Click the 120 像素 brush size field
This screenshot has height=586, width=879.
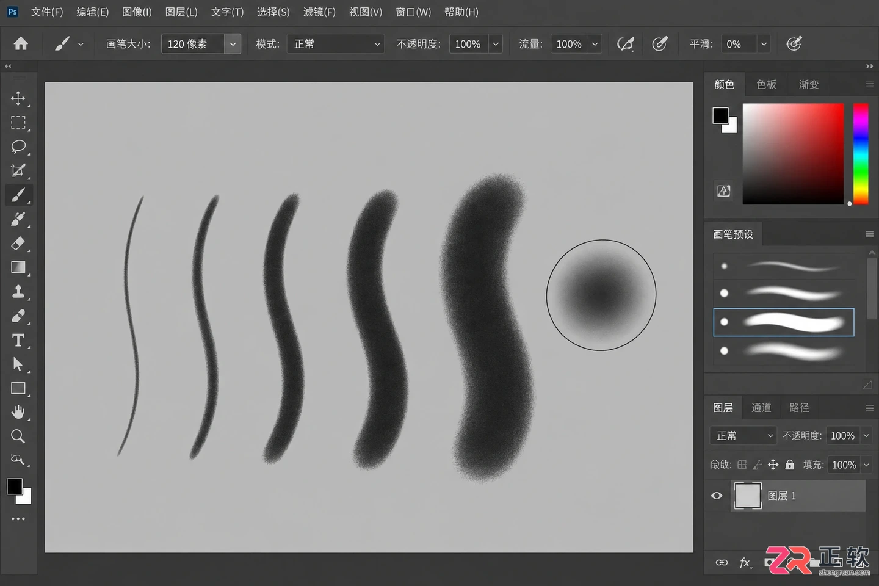point(193,44)
